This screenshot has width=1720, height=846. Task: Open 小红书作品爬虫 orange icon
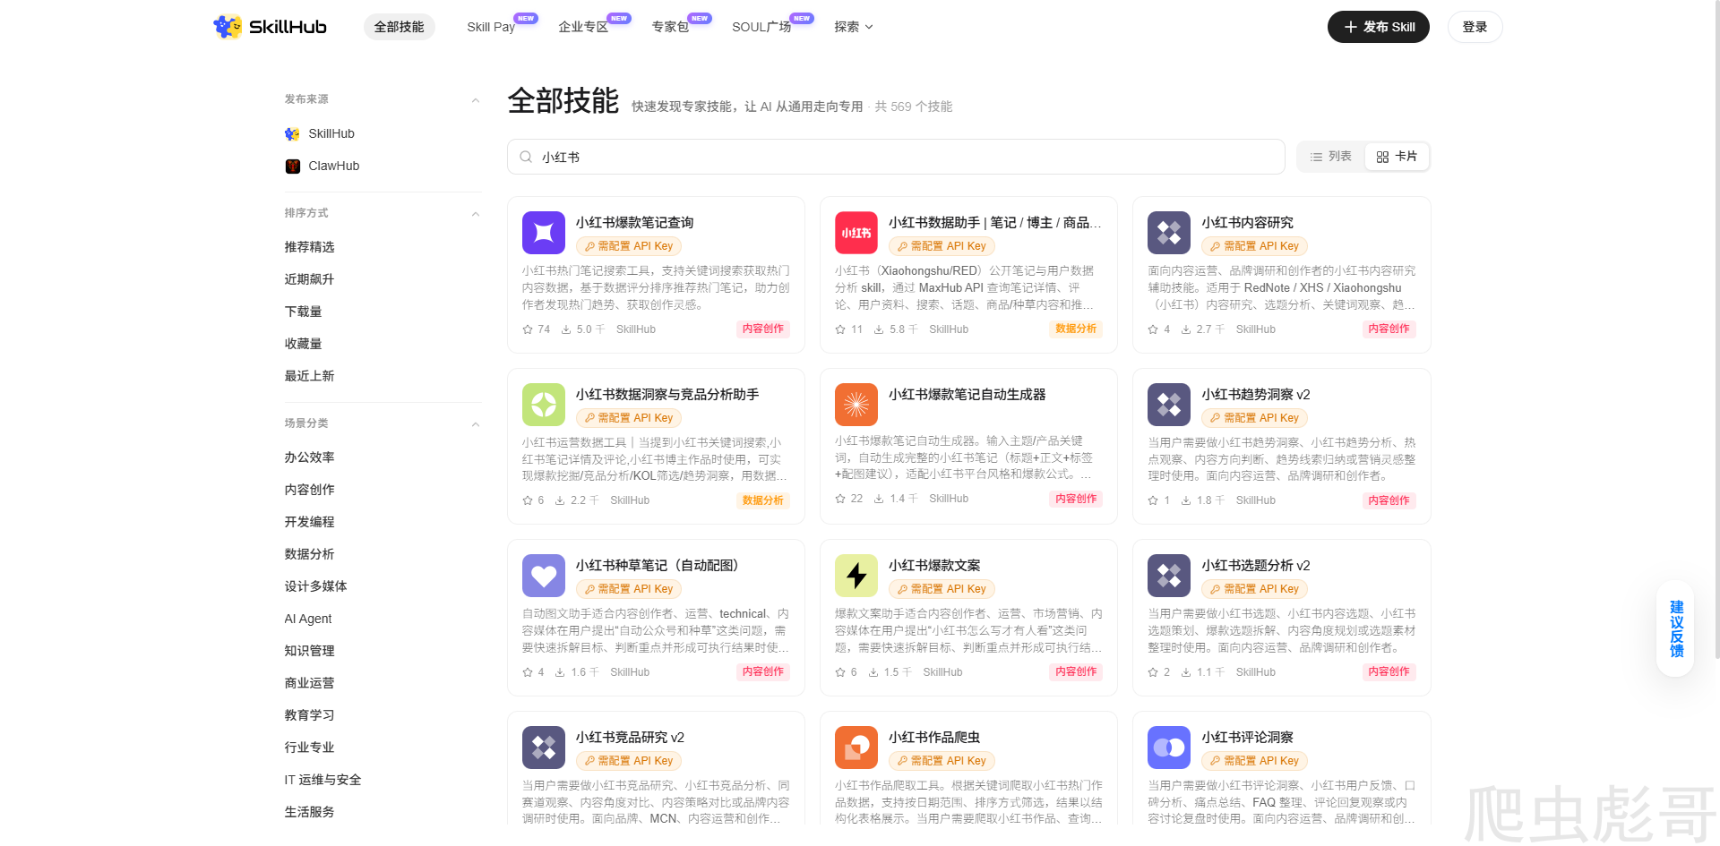[x=856, y=748]
